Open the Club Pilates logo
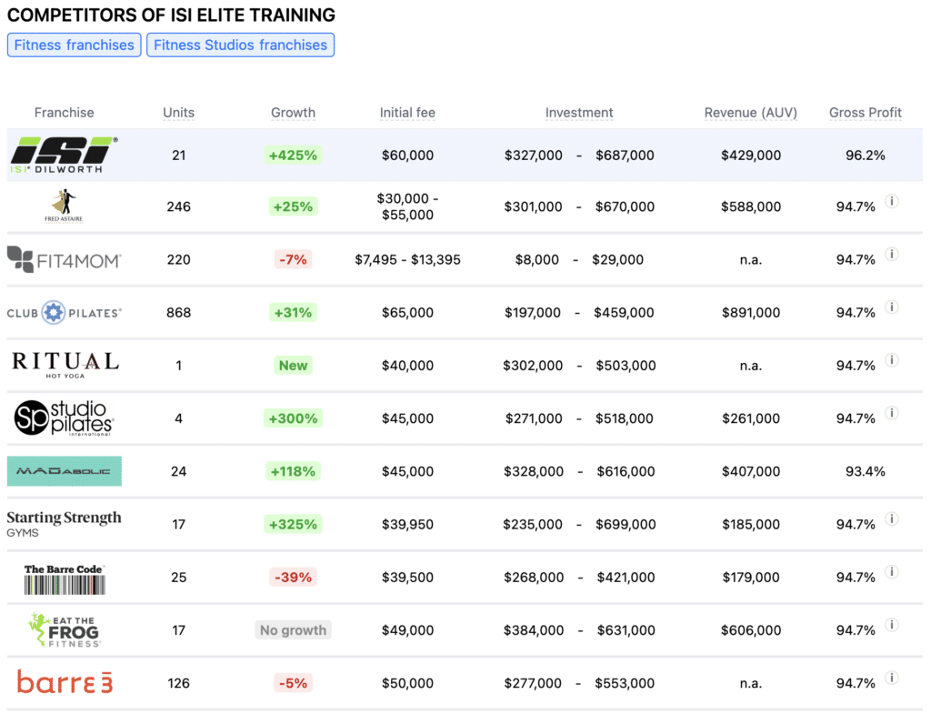The width and height of the screenshot is (931, 724). point(65,312)
